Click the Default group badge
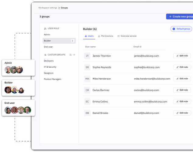 [x=181, y=29]
